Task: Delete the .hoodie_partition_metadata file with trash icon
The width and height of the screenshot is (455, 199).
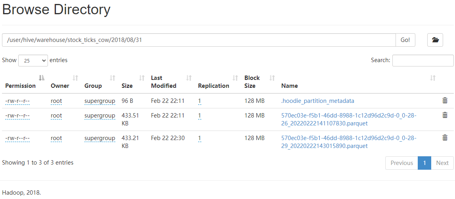Action: tap(445, 101)
